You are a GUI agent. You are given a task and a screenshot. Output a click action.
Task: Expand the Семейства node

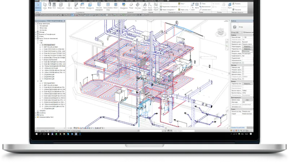(x=36, y=113)
